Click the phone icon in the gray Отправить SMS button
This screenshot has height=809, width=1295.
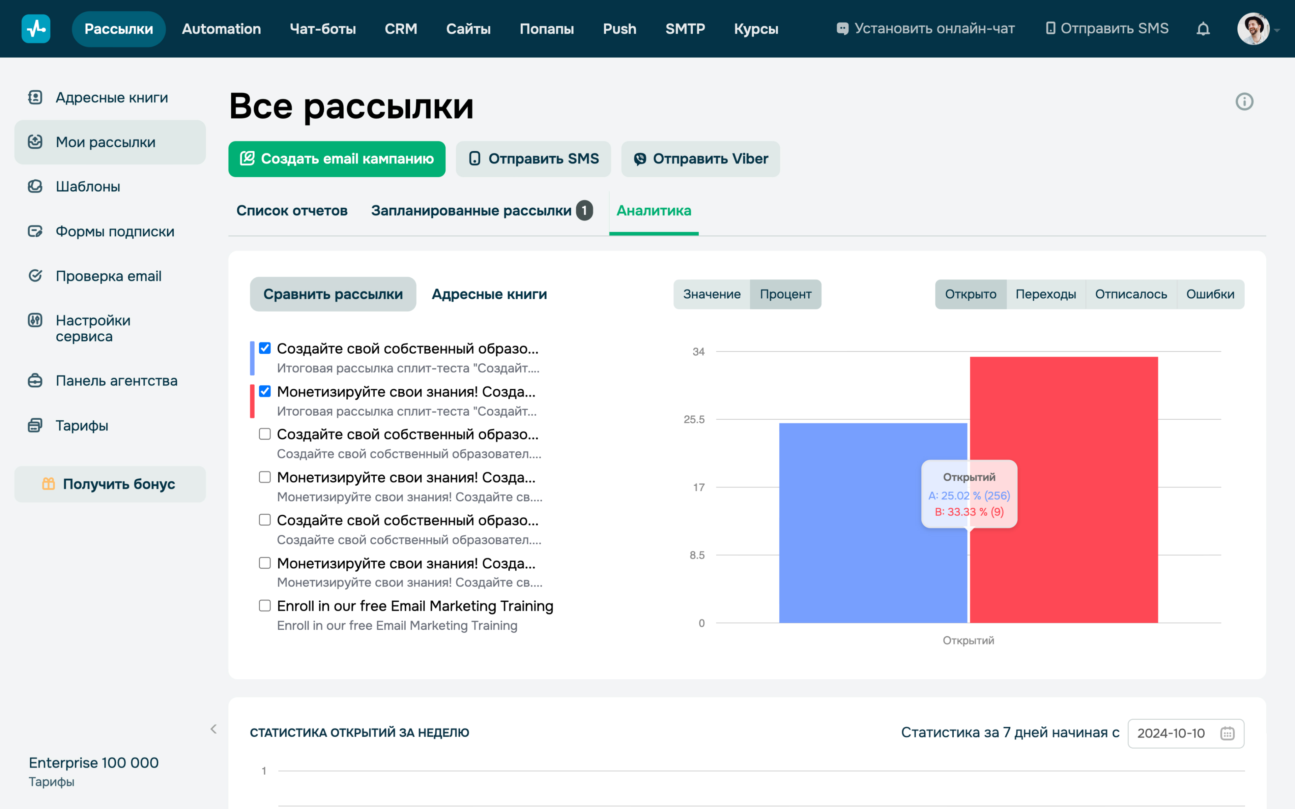point(474,158)
